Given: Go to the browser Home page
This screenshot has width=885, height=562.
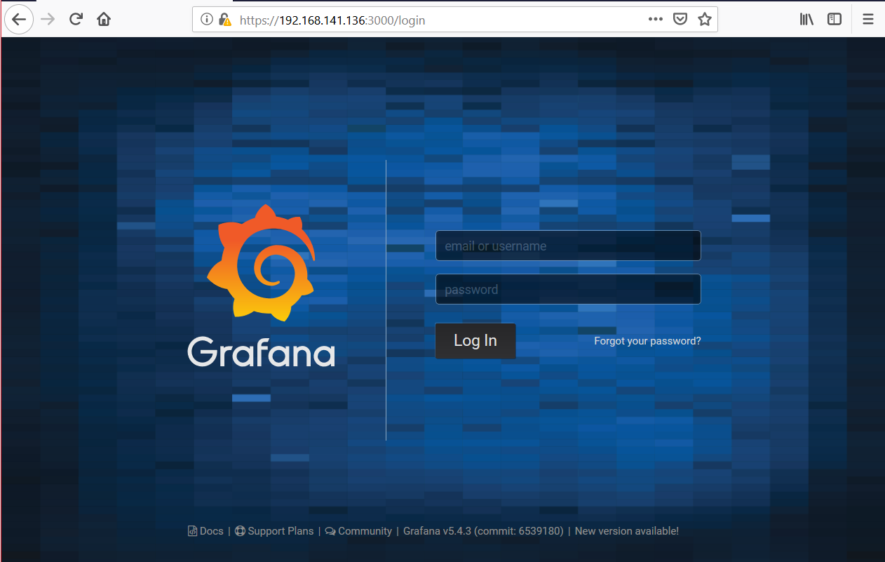Looking at the screenshot, I should (104, 19).
